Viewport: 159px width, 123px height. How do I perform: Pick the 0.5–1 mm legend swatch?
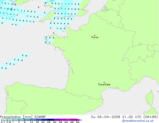pos(10,120)
